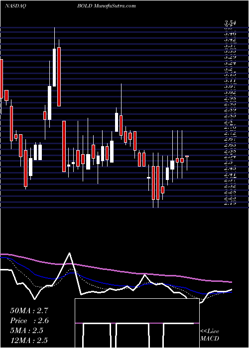Select the Price : 2.6 readout
Screen dimensions: 249x348
point(29,321)
